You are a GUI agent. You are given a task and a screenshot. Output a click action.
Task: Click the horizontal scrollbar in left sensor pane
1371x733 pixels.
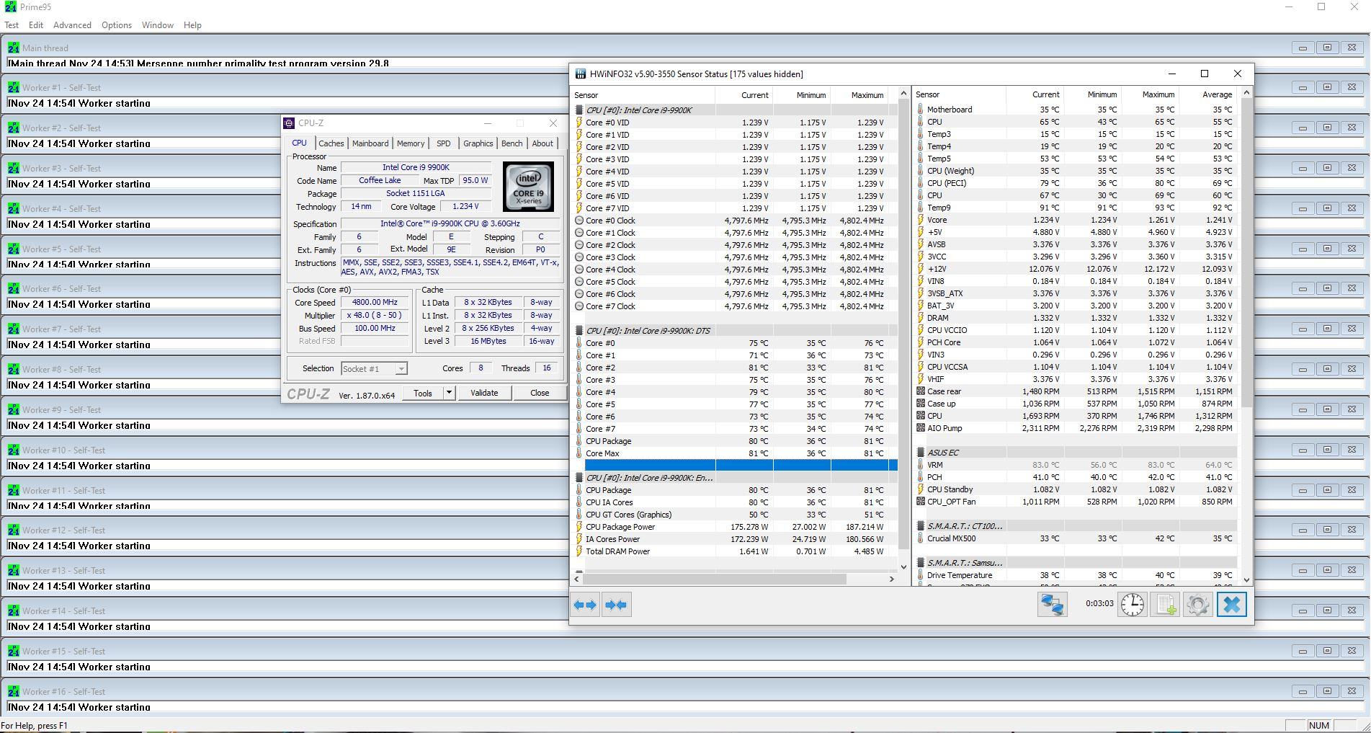point(713,579)
